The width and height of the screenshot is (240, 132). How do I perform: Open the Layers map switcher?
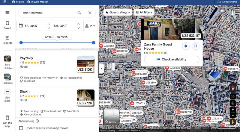[111, 117]
